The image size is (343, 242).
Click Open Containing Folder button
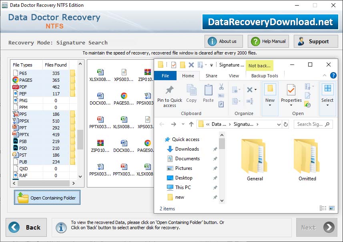tap(47, 197)
